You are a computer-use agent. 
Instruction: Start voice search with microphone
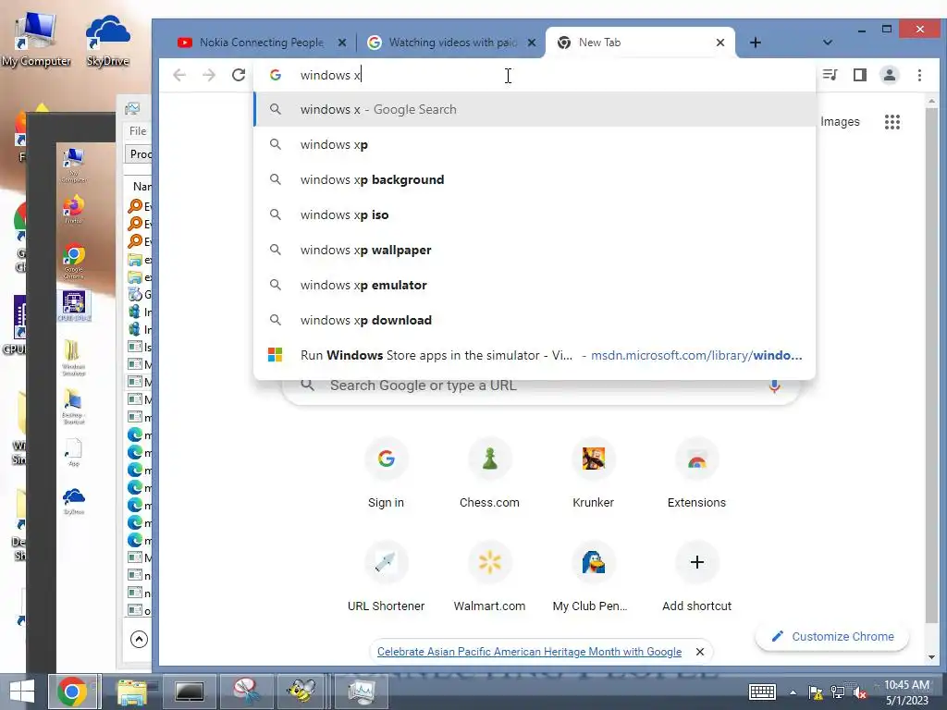click(x=774, y=386)
